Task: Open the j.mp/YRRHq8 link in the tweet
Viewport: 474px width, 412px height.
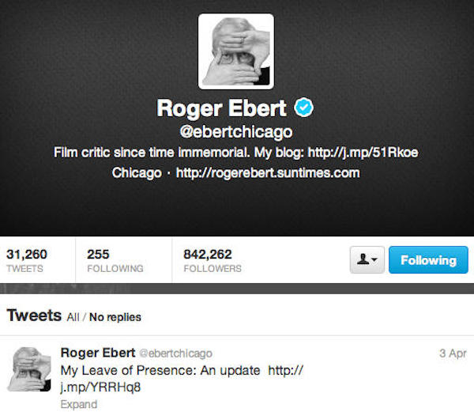Action: click(182, 379)
